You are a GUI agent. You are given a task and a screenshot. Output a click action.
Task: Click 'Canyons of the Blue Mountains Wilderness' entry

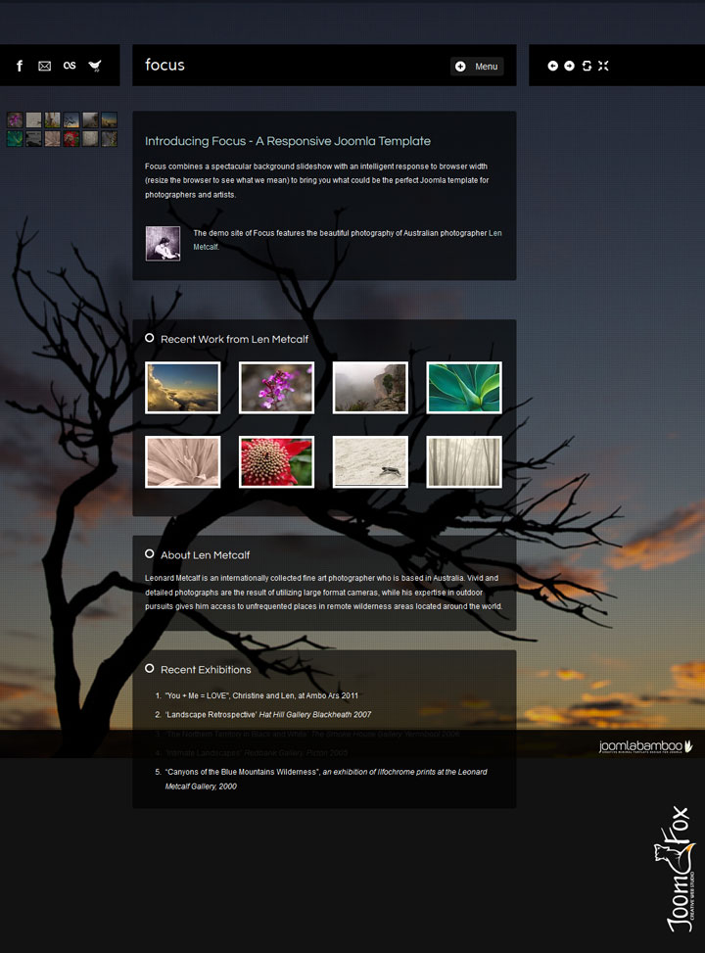(x=326, y=780)
